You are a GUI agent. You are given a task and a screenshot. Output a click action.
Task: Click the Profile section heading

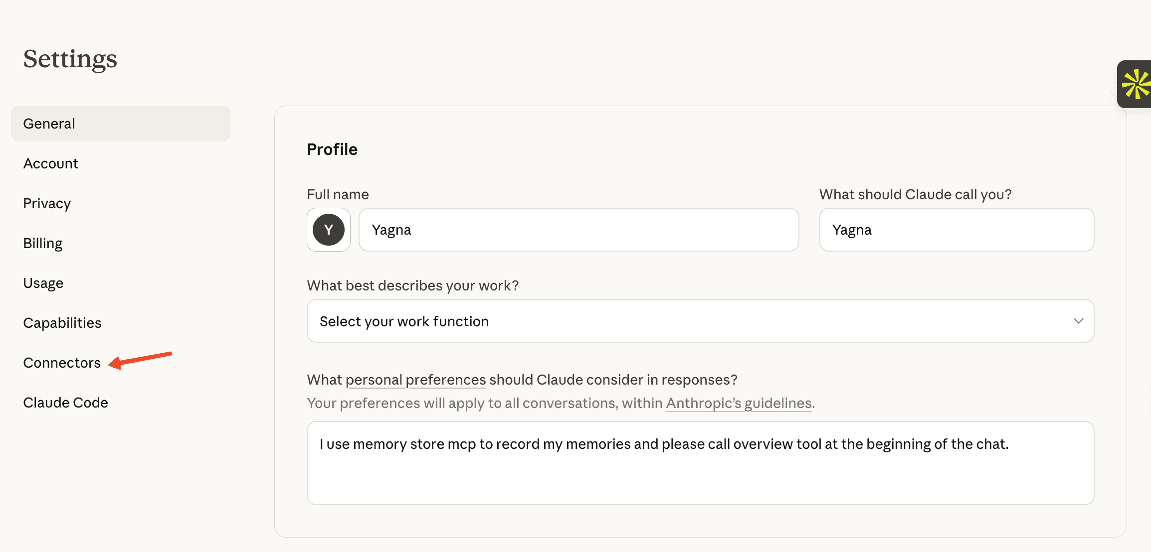332,149
